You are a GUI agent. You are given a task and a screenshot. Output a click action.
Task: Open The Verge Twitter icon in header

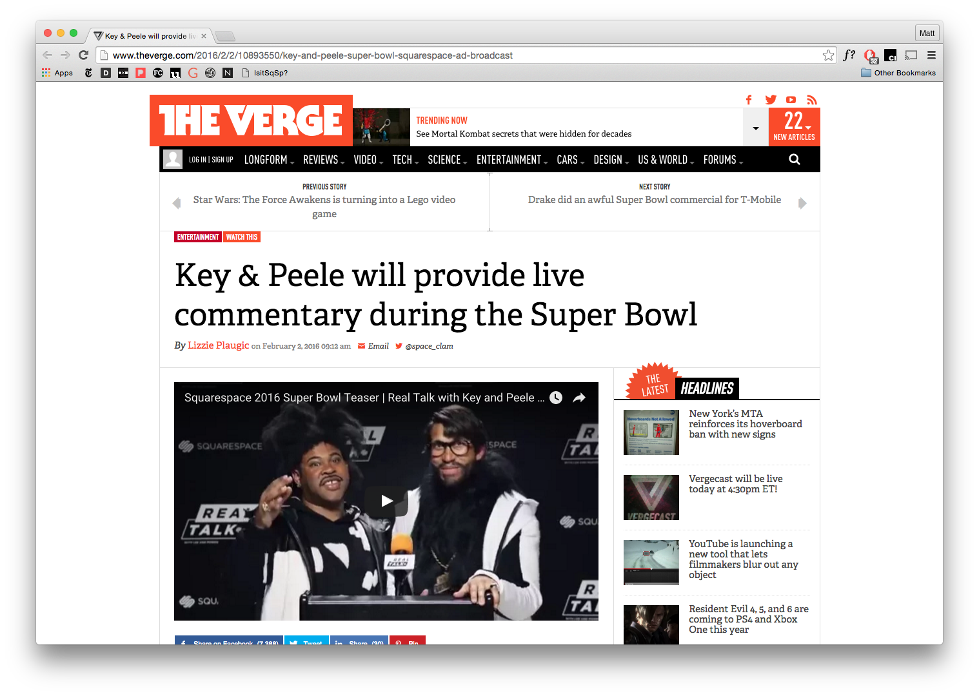click(x=771, y=100)
